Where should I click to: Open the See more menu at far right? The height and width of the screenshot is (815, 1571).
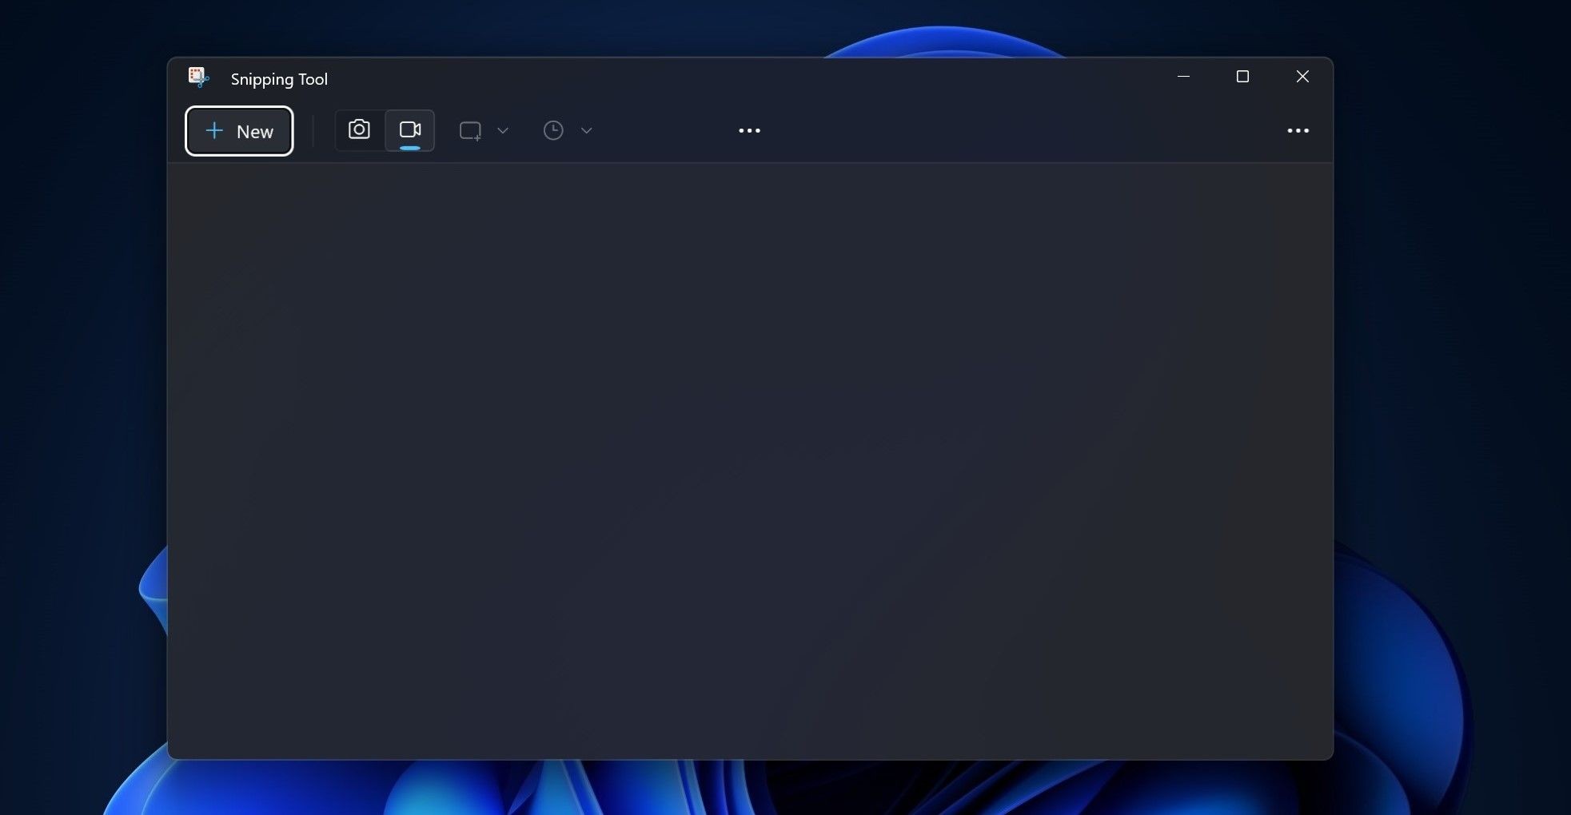tap(1298, 130)
